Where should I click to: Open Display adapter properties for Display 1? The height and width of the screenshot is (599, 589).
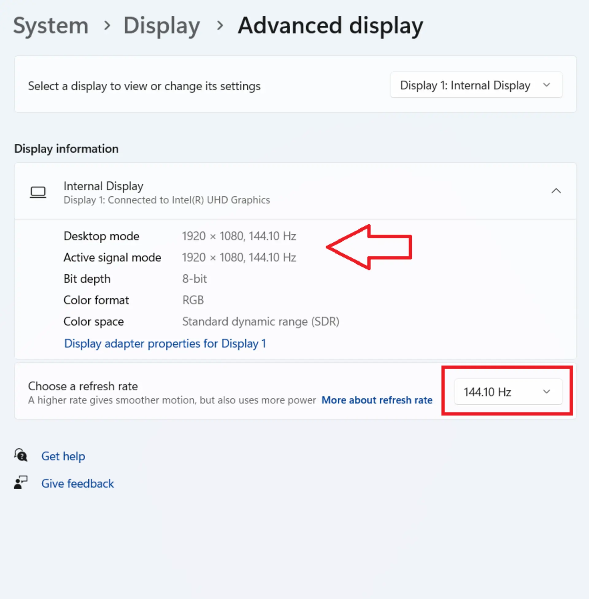click(x=165, y=343)
